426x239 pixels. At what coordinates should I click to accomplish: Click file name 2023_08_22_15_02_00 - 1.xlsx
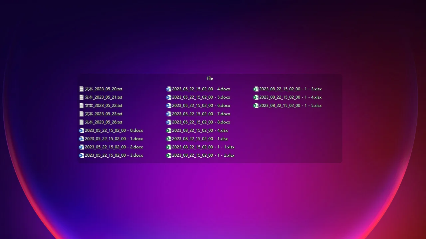[x=200, y=139]
